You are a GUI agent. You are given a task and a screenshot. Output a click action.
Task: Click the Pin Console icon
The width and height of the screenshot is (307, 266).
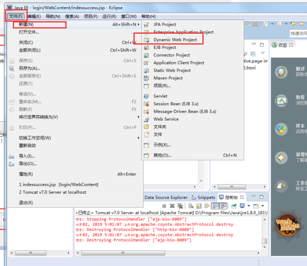[x=234, y=206]
